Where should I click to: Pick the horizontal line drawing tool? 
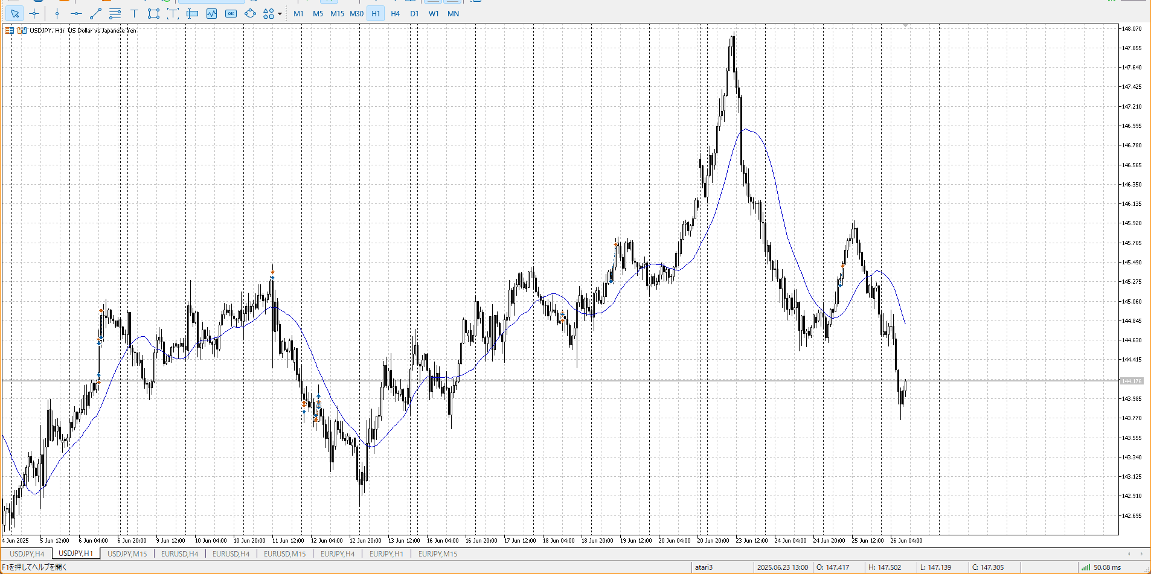coord(76,13)
